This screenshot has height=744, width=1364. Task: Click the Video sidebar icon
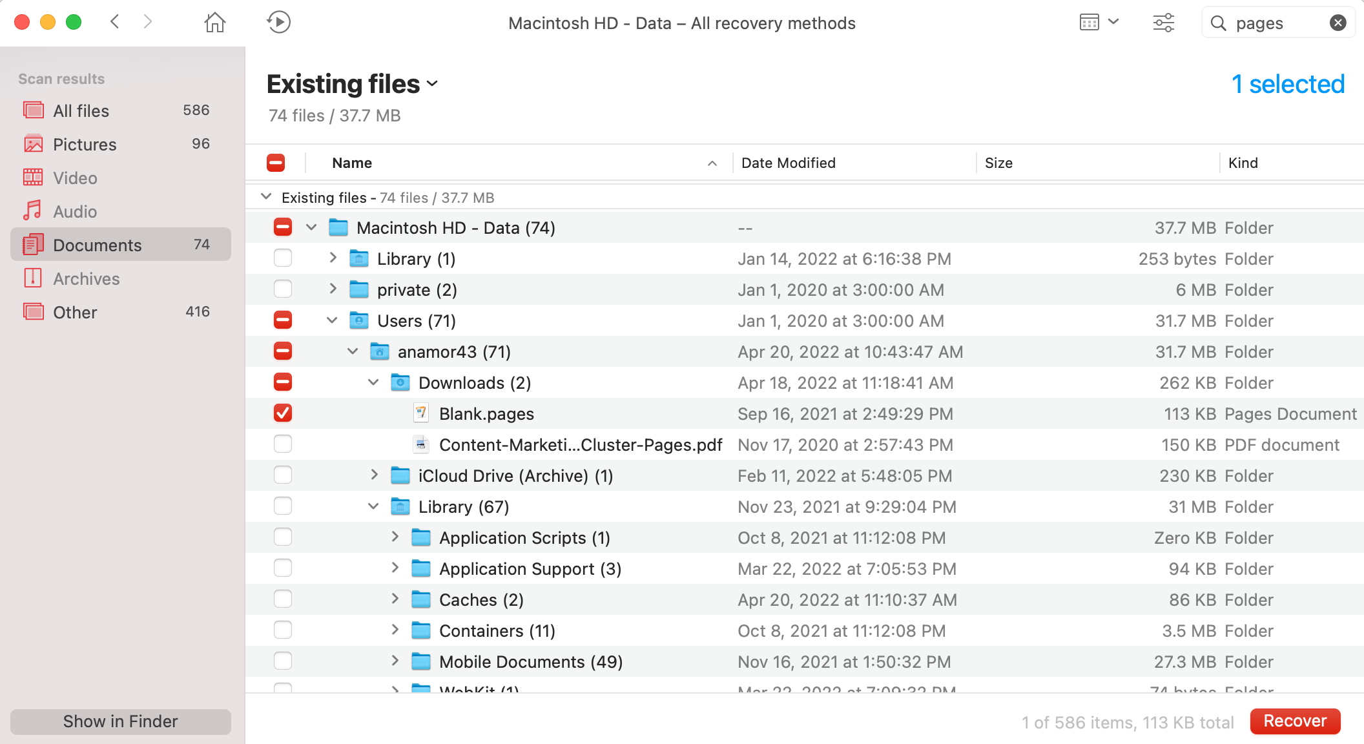[32, 177]
